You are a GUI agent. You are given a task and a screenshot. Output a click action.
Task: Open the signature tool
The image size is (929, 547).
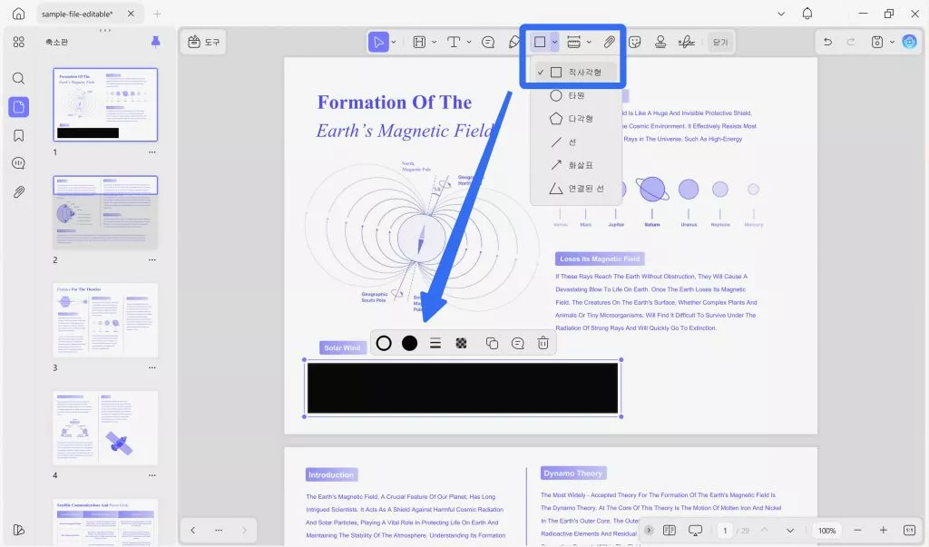coord(686,42)
